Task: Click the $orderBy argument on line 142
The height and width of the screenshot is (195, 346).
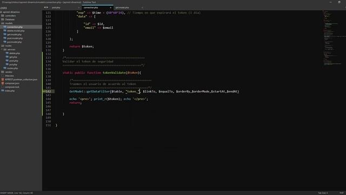Action: pos(183,92)
